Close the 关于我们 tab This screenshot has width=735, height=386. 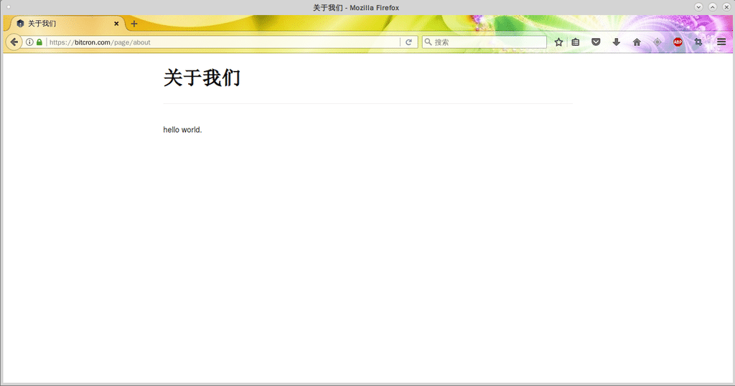pyautogui.click(x=116, y=24)
